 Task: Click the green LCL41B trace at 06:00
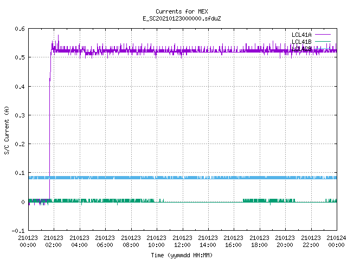(105, 200)
